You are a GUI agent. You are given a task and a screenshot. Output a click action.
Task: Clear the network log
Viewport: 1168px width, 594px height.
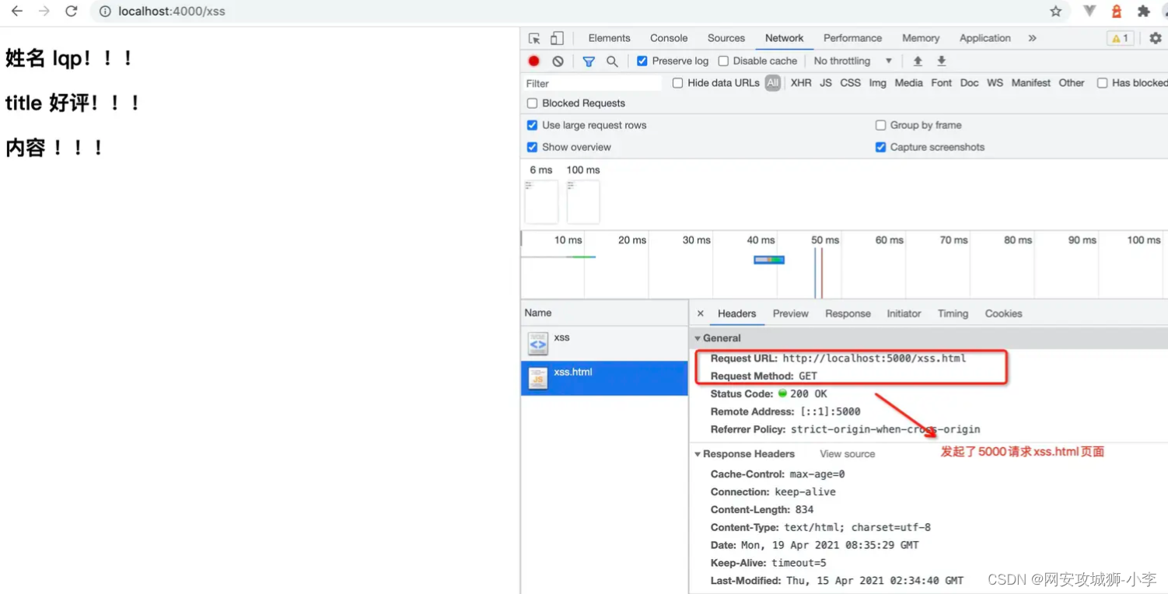[558, 61]
